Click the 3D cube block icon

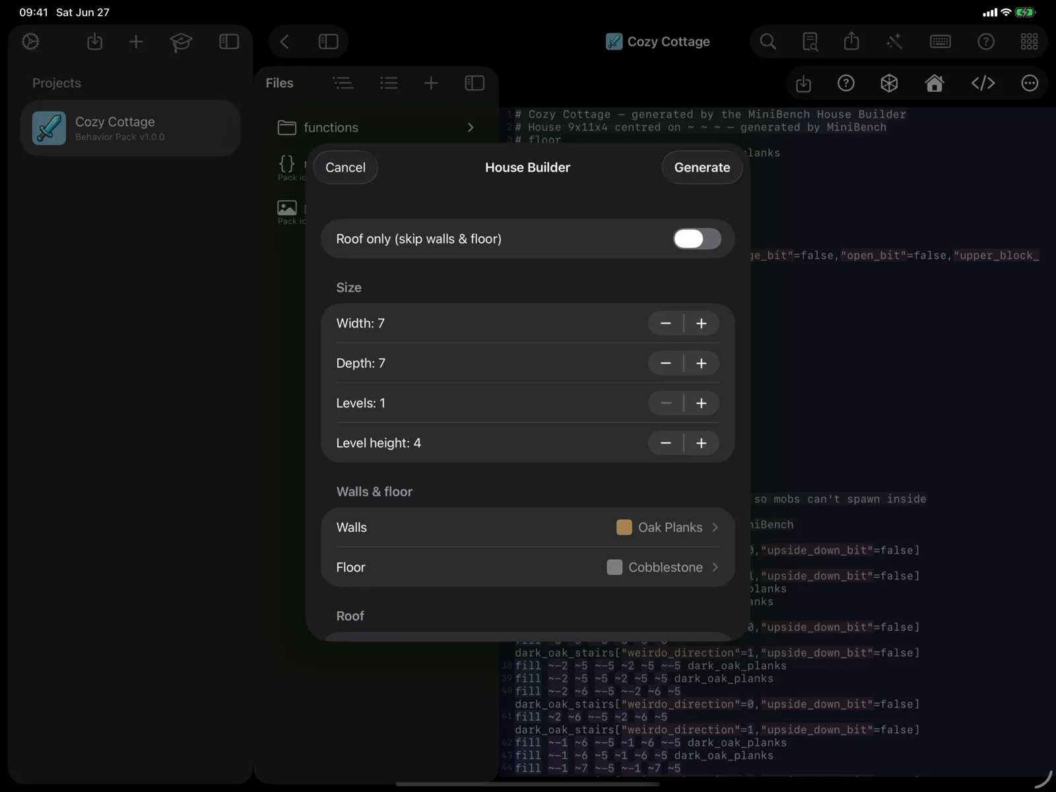pos(889,83)
